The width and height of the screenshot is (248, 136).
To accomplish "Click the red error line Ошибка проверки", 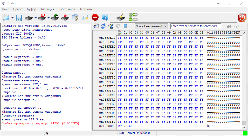I will (x=40, y=123).
